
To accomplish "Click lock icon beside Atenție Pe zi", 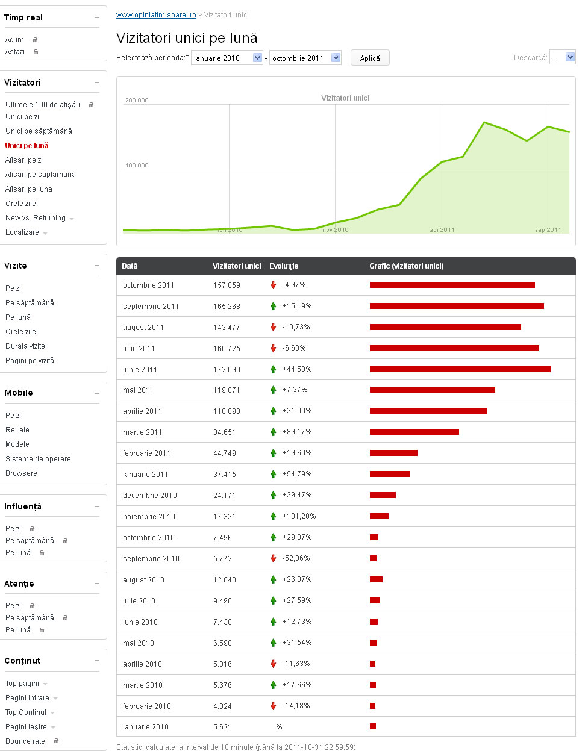I will coord(32,606).
